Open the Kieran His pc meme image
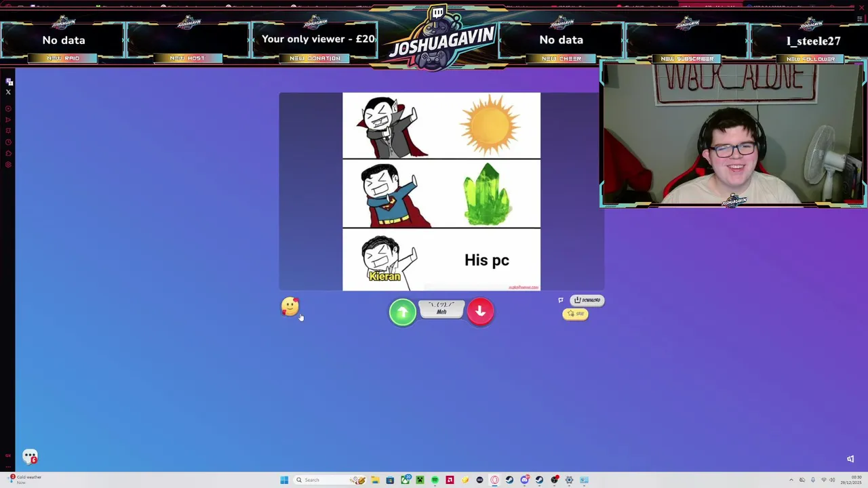868x488 pixels. 441,192
